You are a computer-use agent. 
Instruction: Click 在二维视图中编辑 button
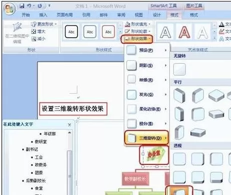coord(17,33)
